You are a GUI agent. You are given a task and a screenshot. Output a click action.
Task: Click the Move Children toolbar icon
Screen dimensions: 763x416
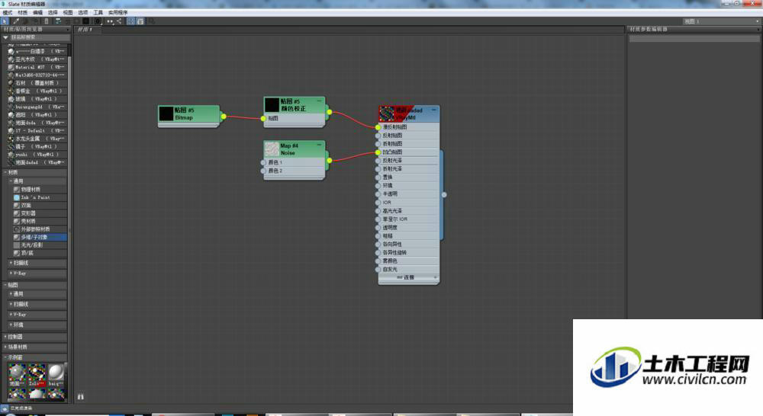click(58, 21)
